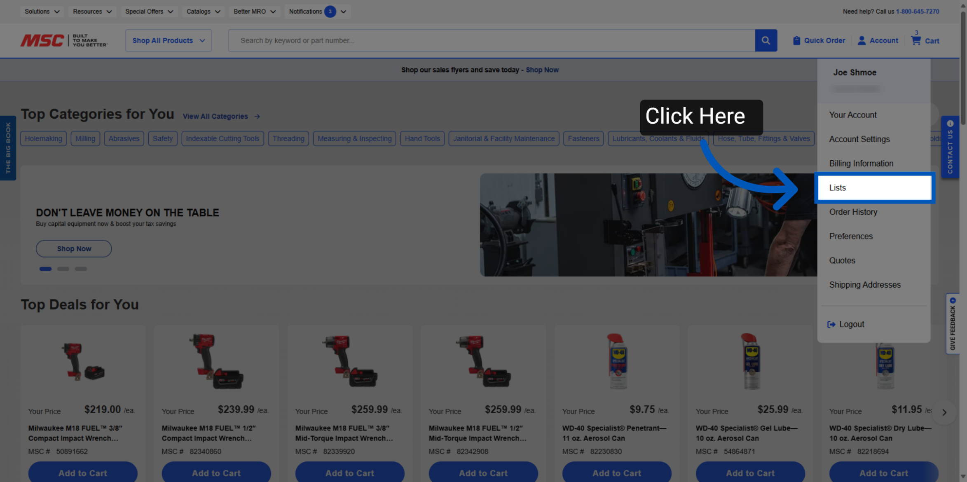Viewport: 967px width, 482px height.
Task: Open the Contact Us side tab
Action: [950, 147]
